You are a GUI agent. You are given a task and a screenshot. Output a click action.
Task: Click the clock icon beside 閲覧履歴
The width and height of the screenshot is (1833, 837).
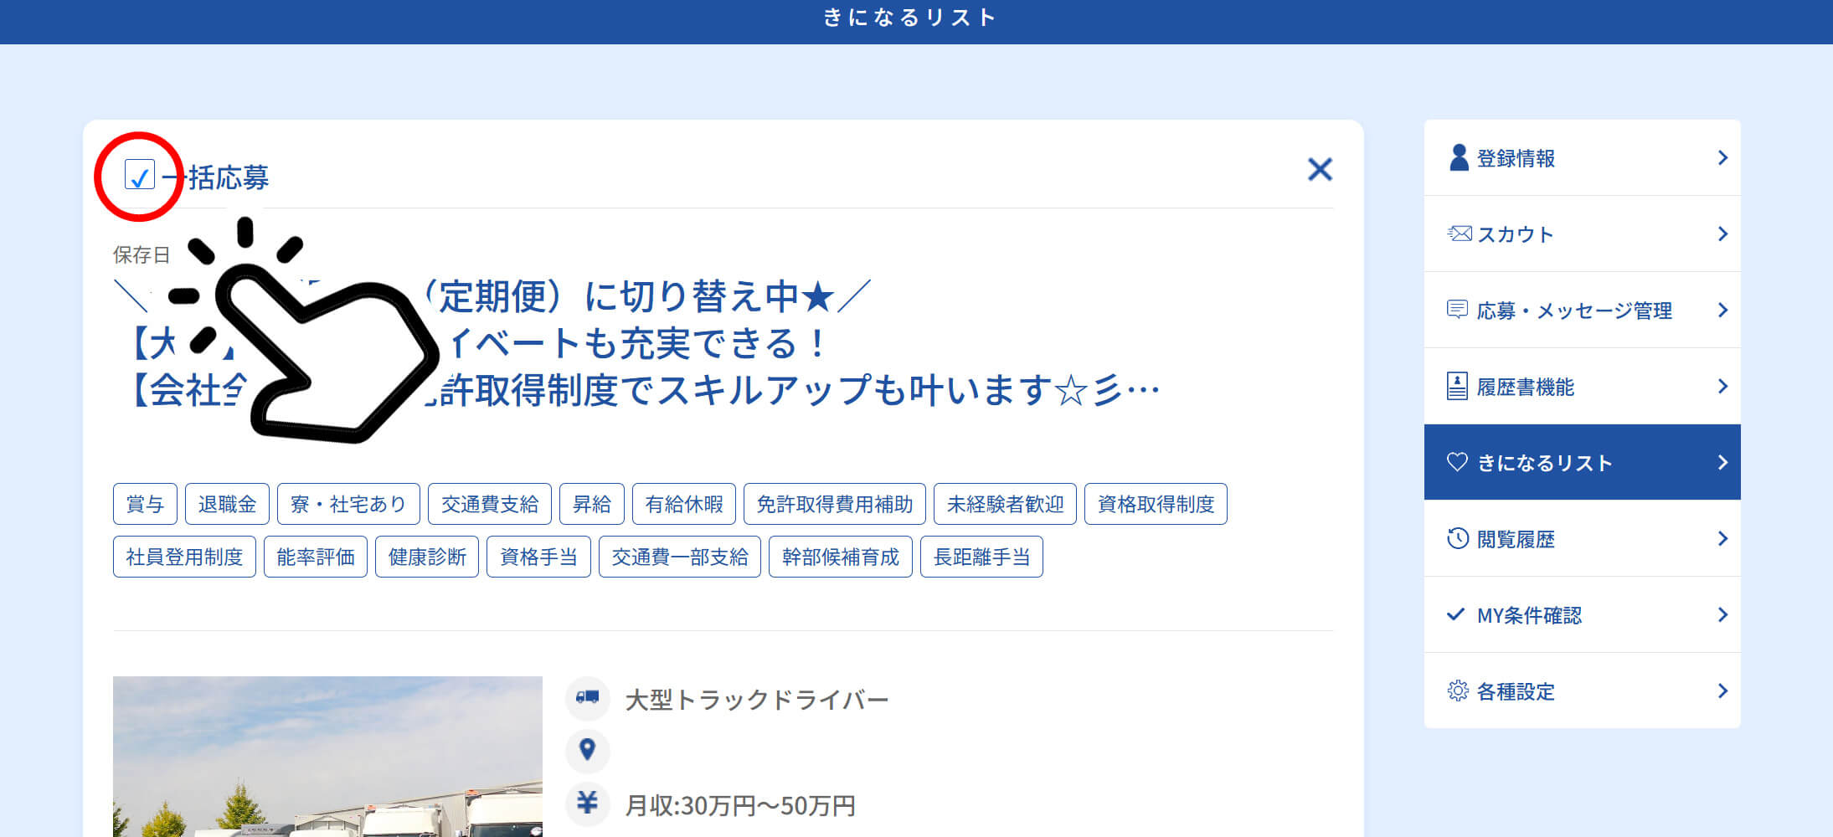coord(1457,538)
